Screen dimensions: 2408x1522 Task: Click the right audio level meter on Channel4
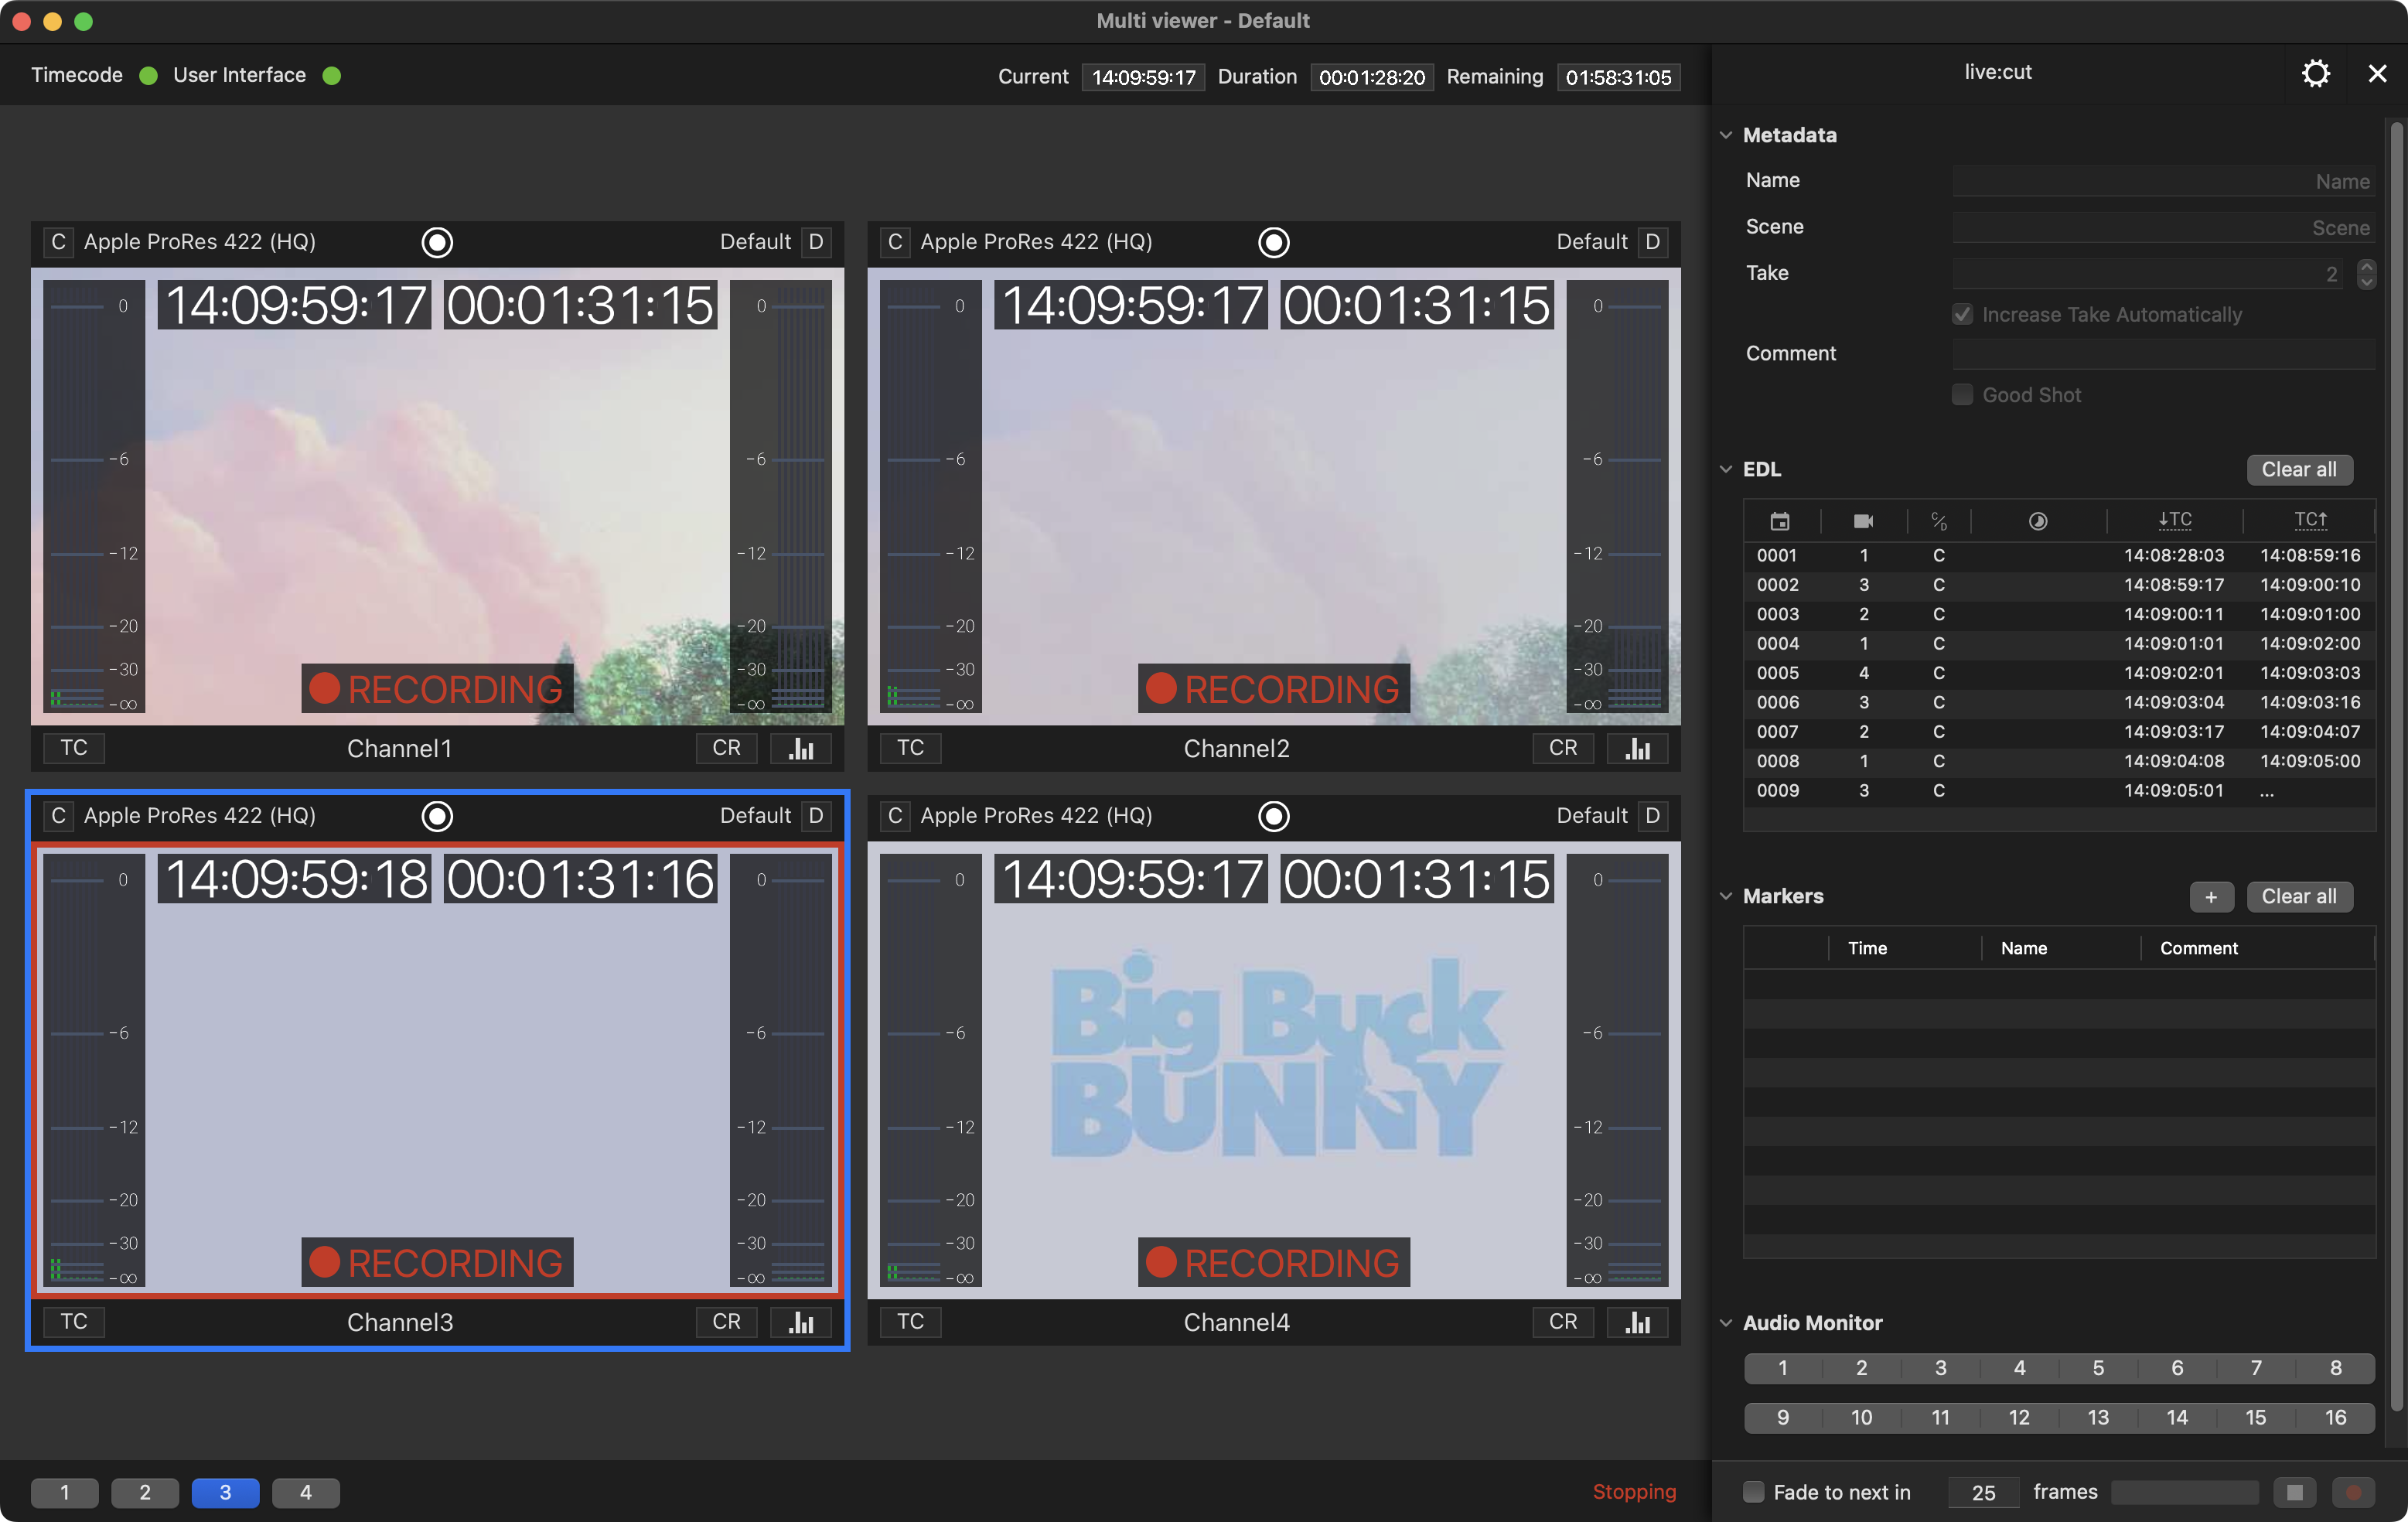click(1617, 1070)
